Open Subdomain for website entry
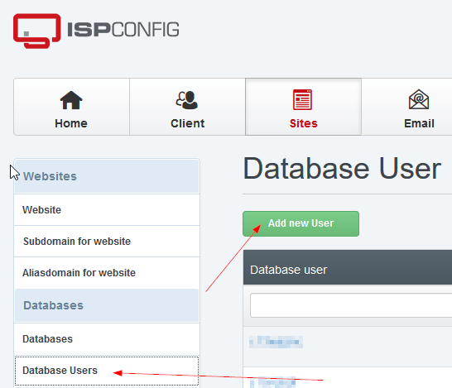The width and height of the screenshot is (452, 388). [x=107, y=242]
